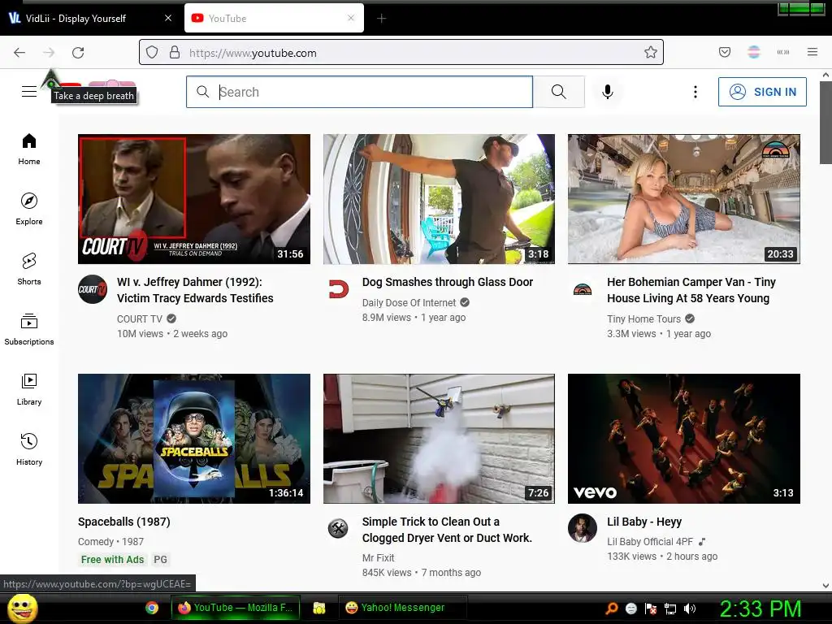Start voice search with the microphone

pos(608,92)
